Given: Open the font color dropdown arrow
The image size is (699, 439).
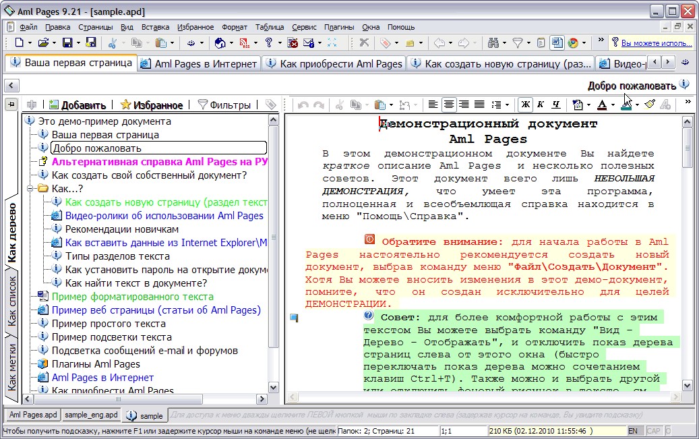Looking at the screenshot, I should [613, 105].
